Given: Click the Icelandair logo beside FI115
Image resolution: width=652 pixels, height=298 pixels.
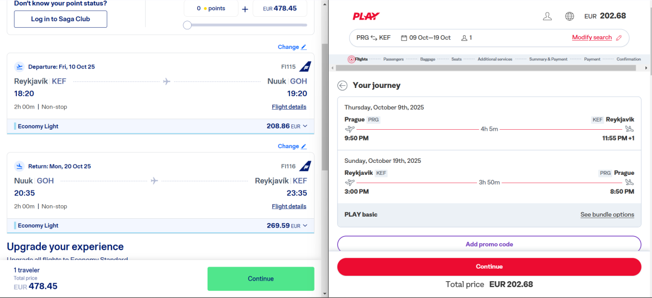Looking at the screenshot, I should [305, 67].
